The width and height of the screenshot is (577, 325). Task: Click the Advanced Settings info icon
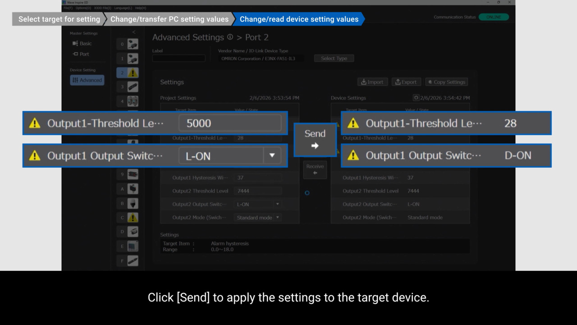230,37
